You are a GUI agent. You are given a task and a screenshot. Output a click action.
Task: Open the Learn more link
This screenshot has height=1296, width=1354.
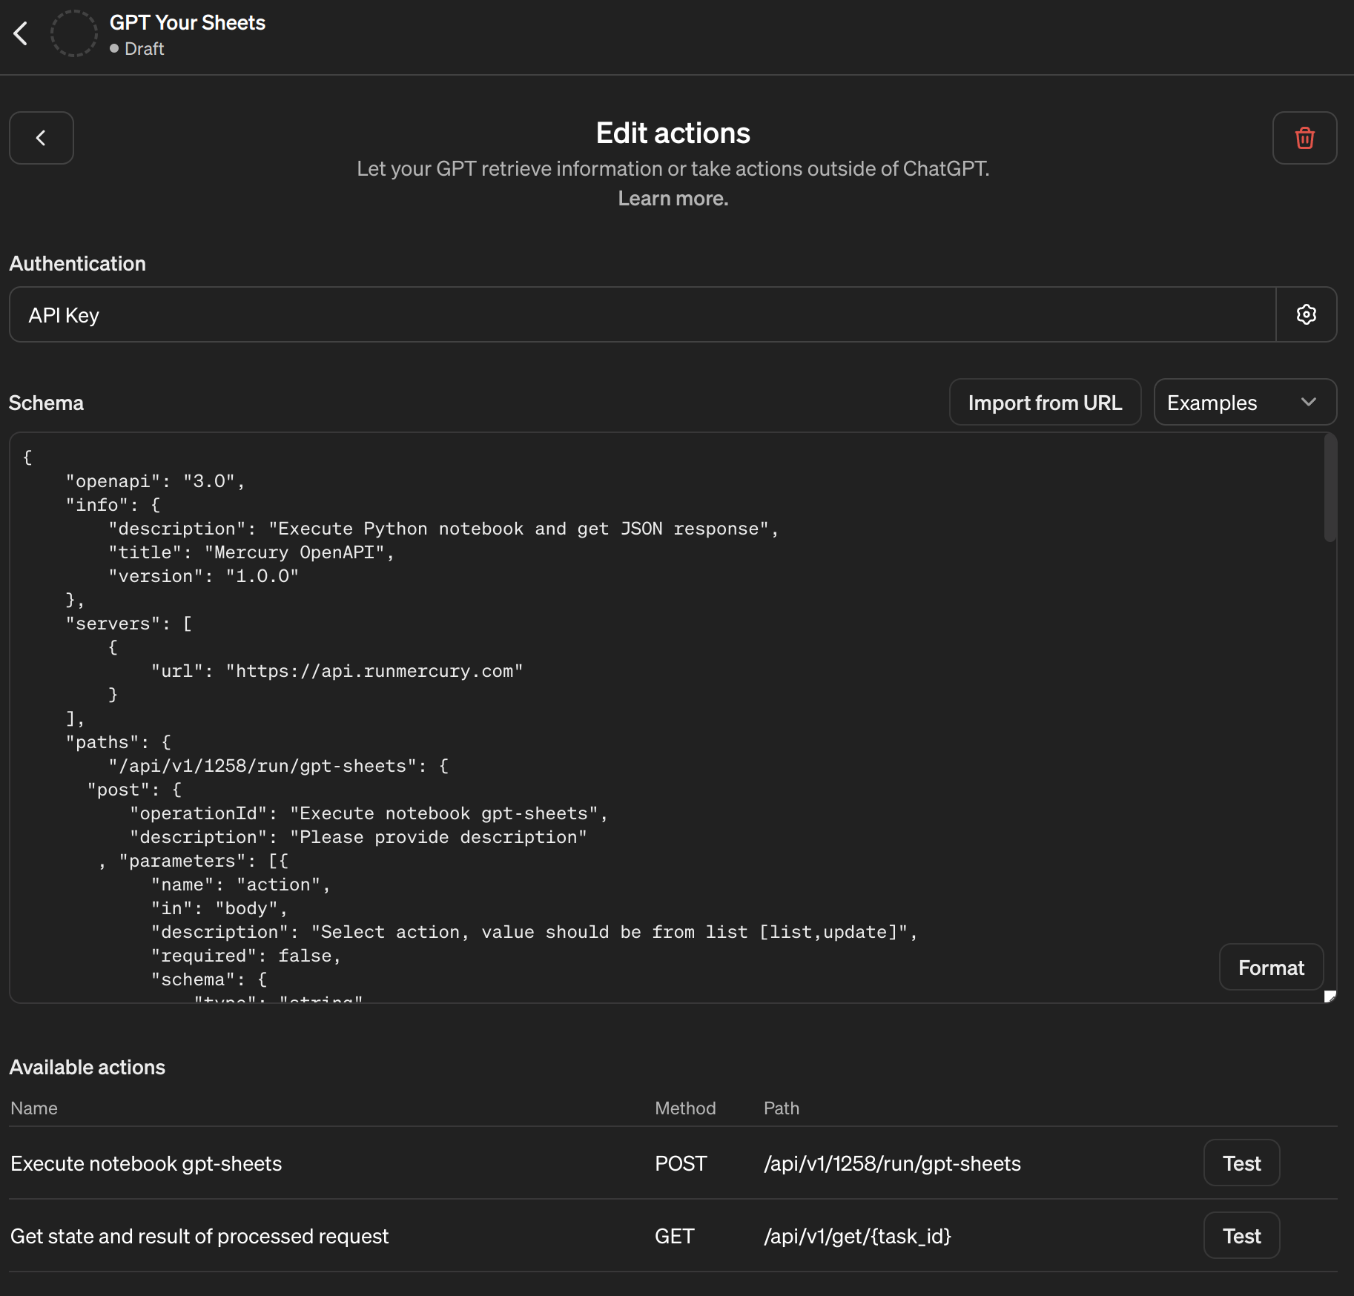(672, 198)
